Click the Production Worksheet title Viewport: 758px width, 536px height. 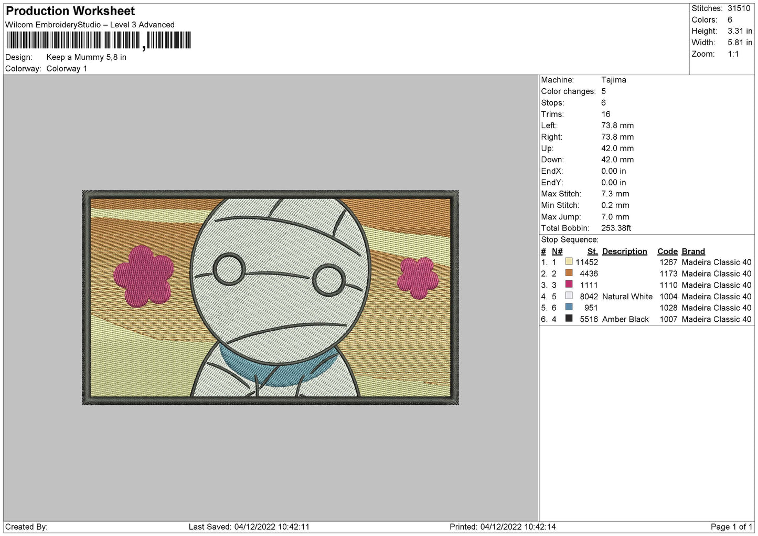pyautogui.click(x=70, y=11)
